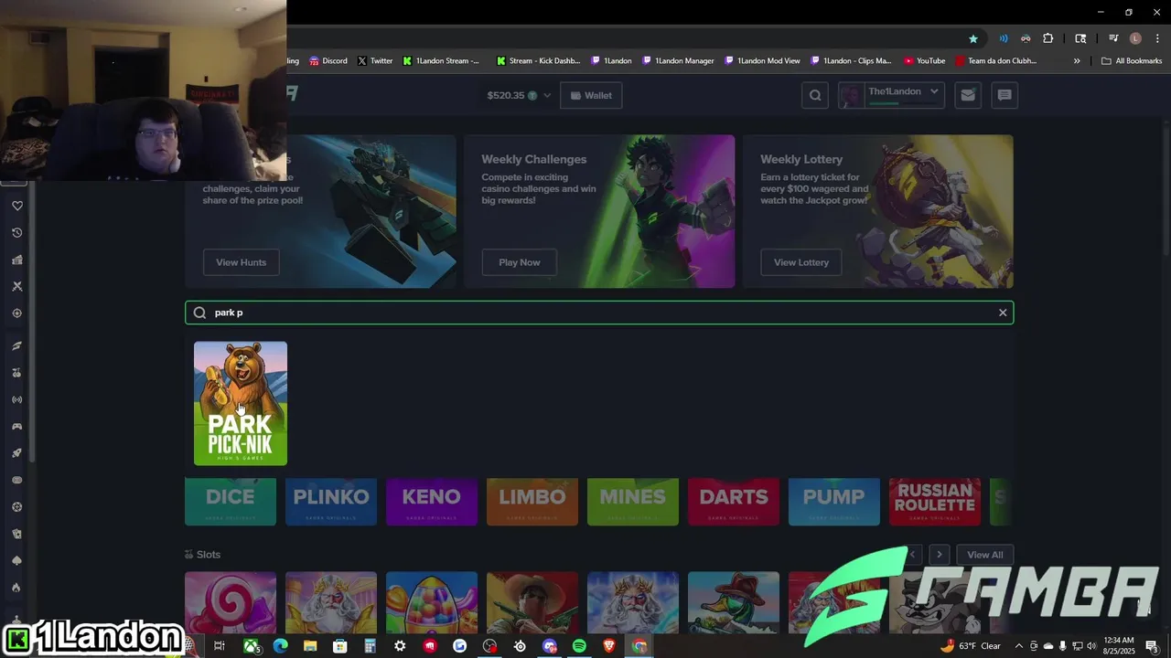Open favorites heart icon in sidebar
Viewport: 1171px width, 658px height.
16,206
